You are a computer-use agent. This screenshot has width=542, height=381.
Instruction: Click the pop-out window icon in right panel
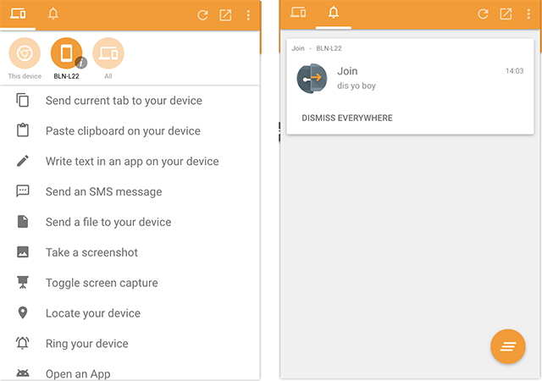(506, 14)
